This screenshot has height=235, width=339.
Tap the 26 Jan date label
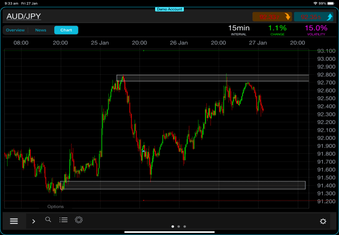coord(179,43)
